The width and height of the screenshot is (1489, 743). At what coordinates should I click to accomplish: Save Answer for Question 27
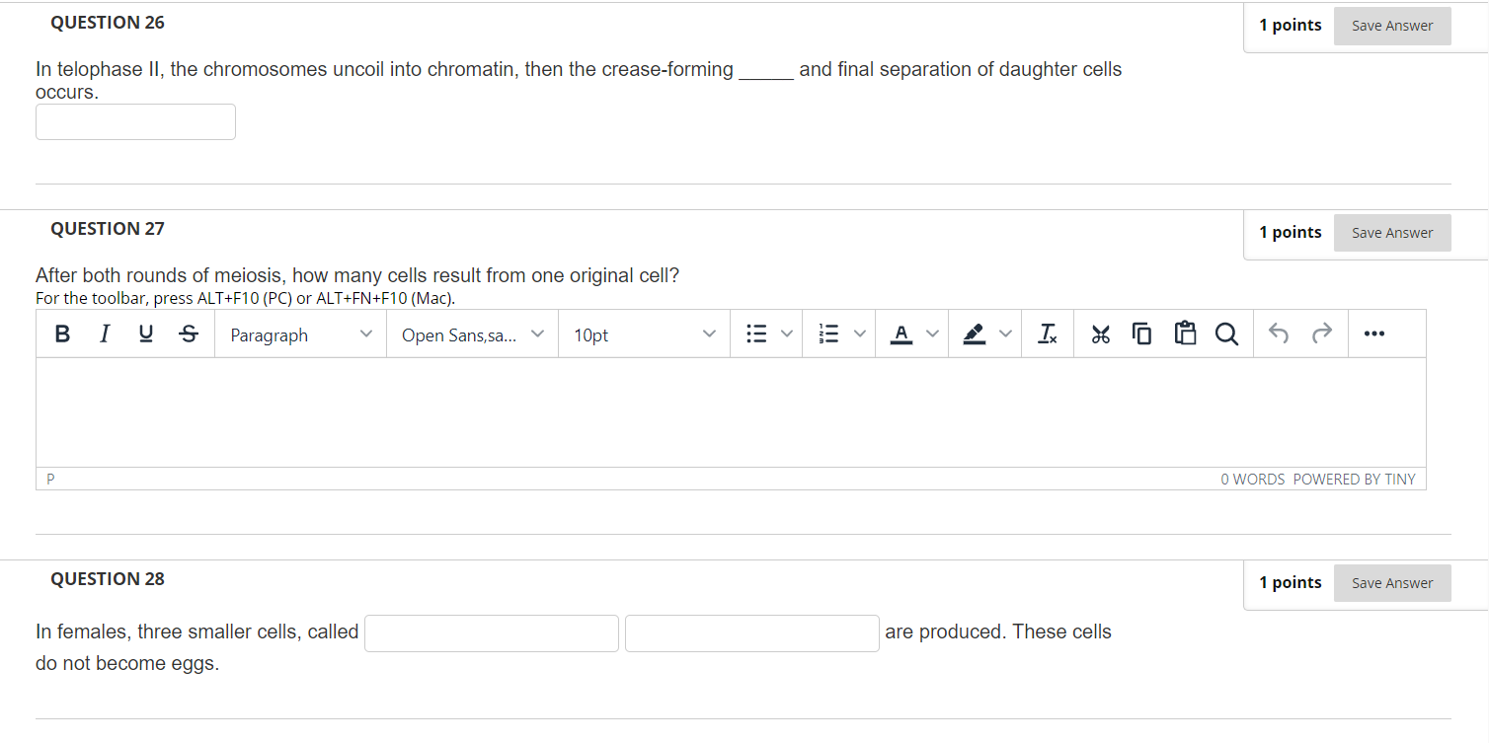tap(1392, 233)
